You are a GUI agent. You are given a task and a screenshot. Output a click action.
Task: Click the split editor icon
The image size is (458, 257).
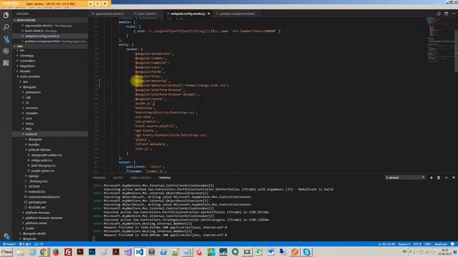pos(446,14)
